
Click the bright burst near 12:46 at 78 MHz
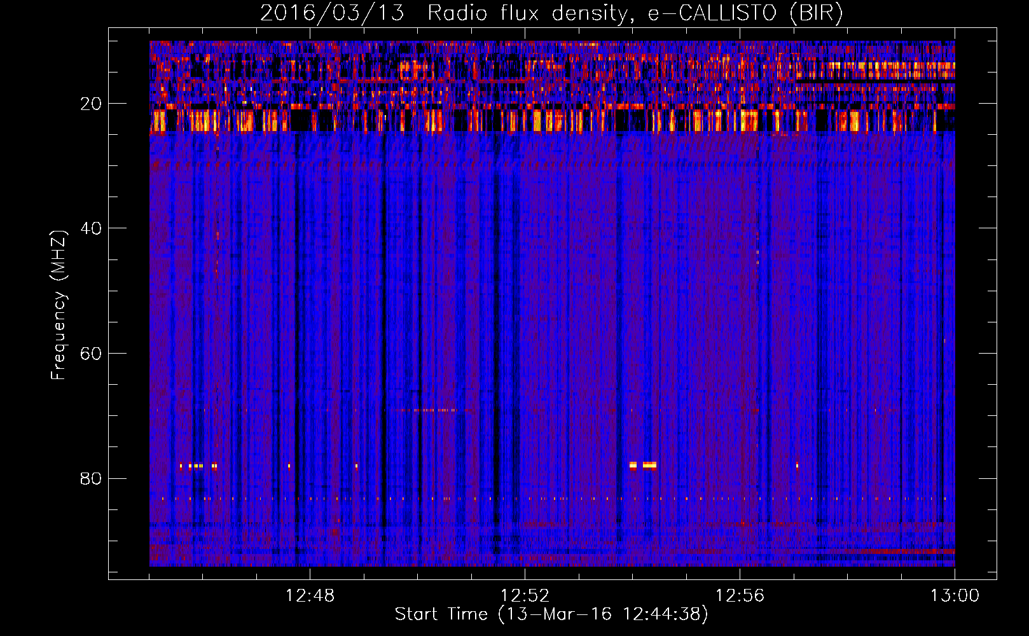pyautogui.click(x=198, y=466)
